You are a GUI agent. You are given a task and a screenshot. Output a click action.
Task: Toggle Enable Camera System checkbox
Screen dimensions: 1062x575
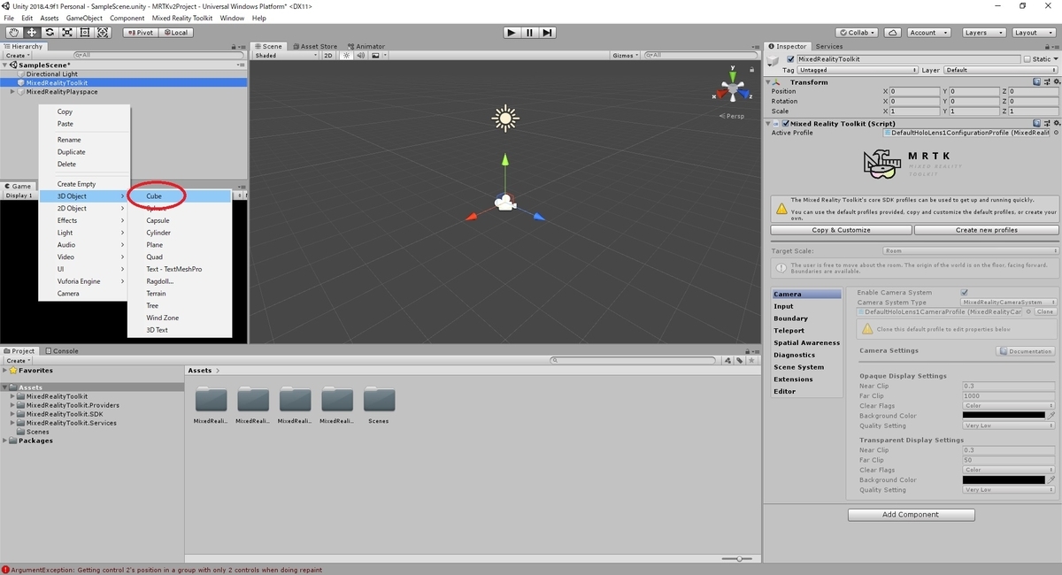(x=965, y=292)
